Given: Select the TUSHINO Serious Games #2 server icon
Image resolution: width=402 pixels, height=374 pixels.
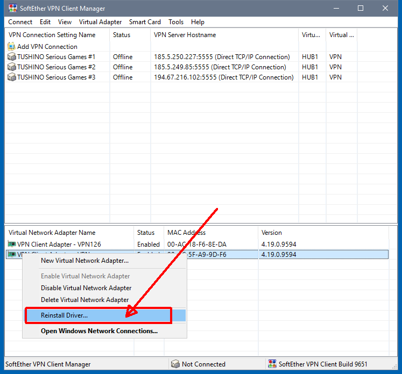Looking at the screenshot, I should pyautogui.click(x=12, y=67).
